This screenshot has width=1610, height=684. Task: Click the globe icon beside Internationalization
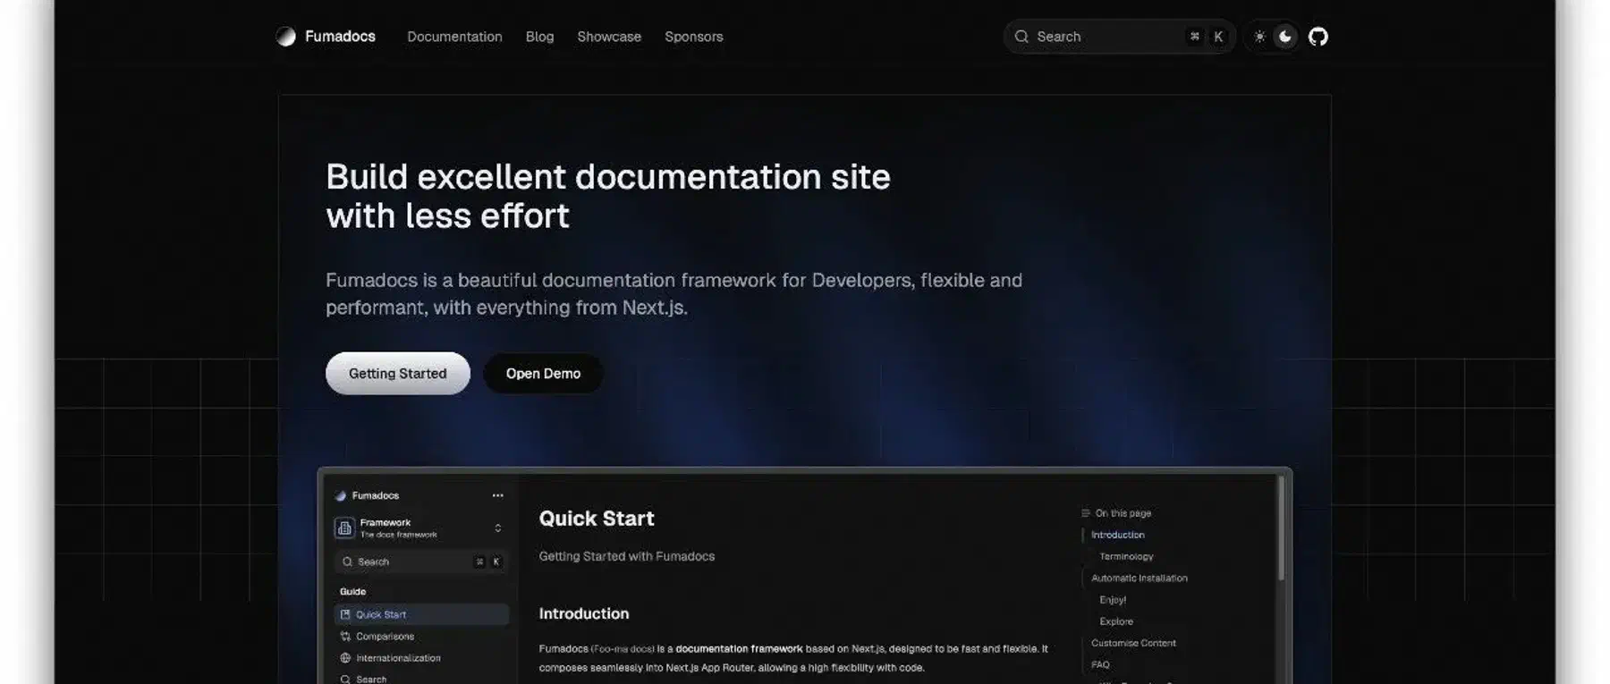pyautogui.click(x=345, y=658)
